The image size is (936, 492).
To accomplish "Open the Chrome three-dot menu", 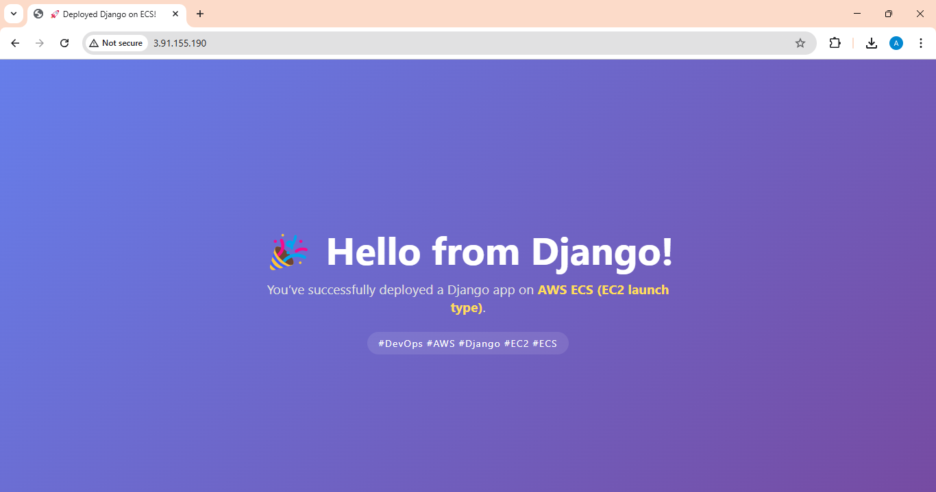I will click(921, 43).
